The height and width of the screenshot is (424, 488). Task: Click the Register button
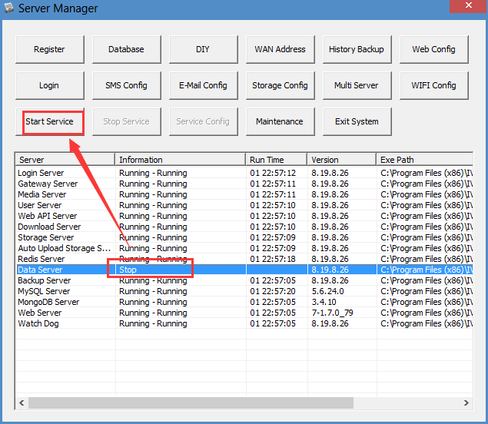click(x=50, y=49)
